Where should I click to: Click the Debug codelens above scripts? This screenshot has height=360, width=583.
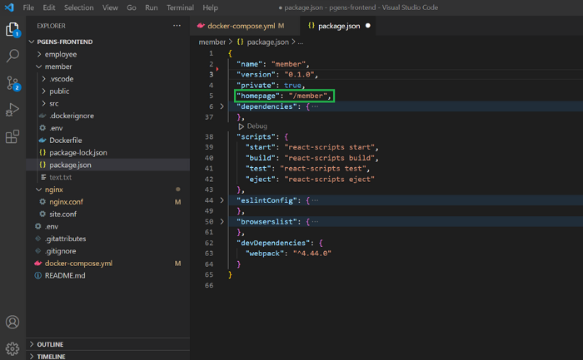[x=253, y=126]
